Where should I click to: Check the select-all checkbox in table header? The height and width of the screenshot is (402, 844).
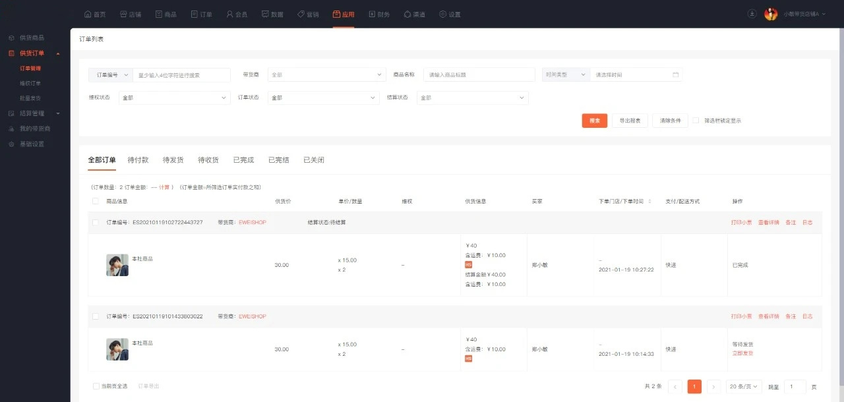[96, 201]
